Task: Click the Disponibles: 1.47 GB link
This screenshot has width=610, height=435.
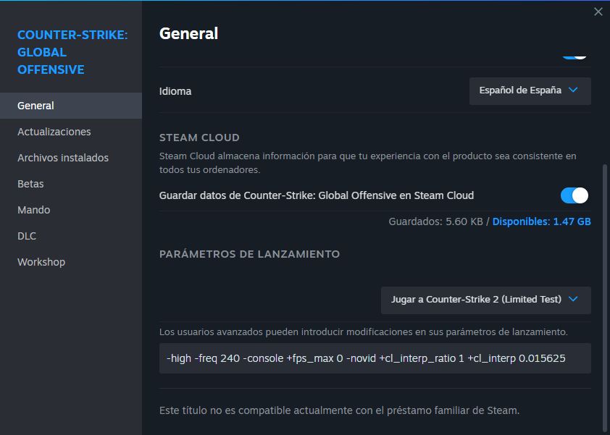Action: point(541,221)
